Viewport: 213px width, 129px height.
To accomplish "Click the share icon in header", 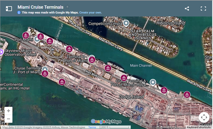I will click(187, 9).
